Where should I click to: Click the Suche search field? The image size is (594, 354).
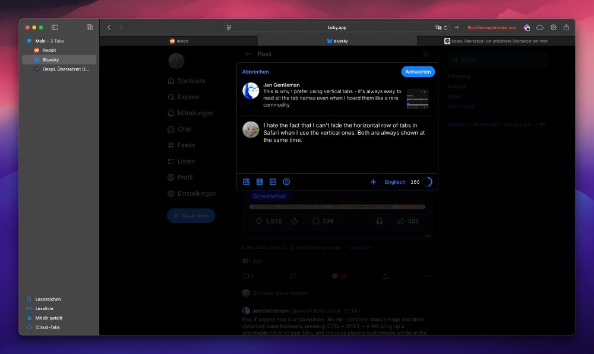(x=497, y=60)
